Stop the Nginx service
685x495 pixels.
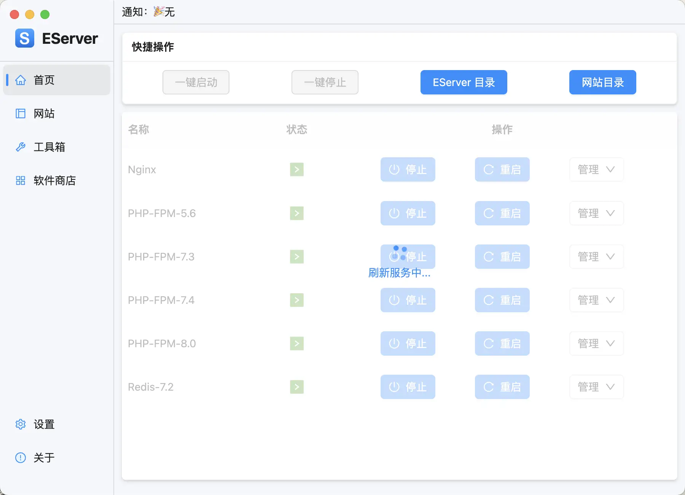click(408, 169)
